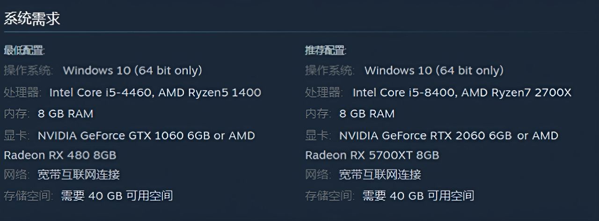Click 8 GB RAM under 最低配置
599x221 pixels.
(65, 114)
